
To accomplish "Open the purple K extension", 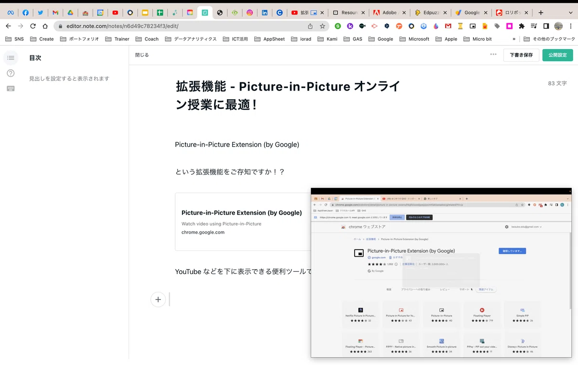I will 350,26.
